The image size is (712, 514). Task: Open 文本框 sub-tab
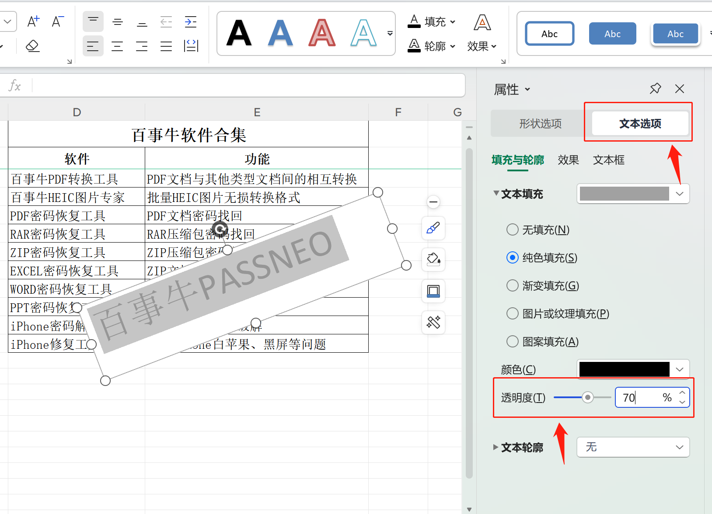(x=609, y=160)
